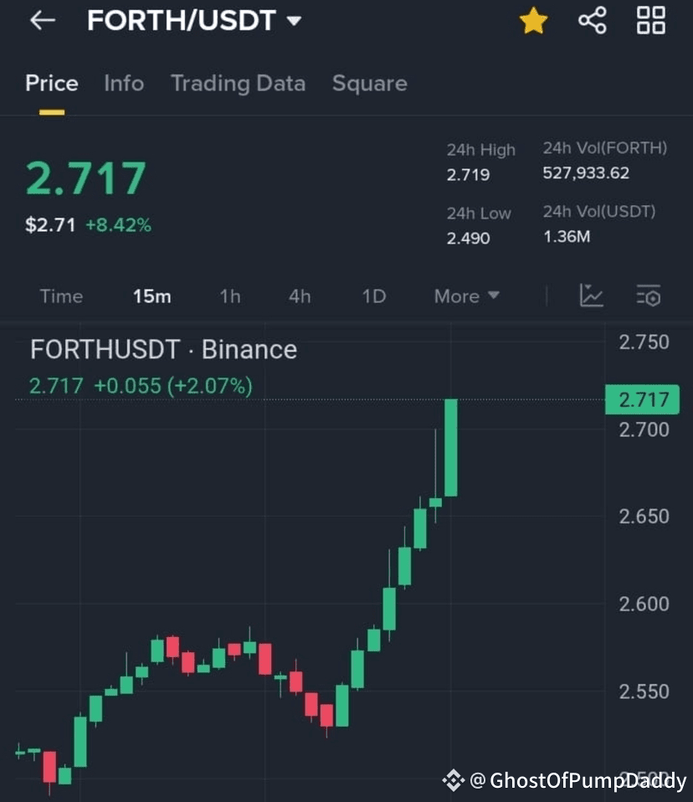The image size is (693, 802).
Task: Choose the 1D chart interval
Action: (374, 296)
